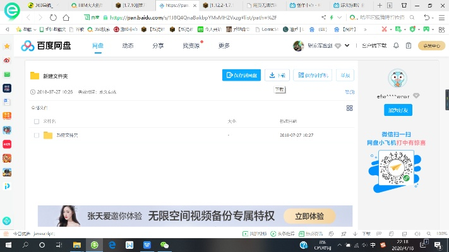Switch to the 网盘 tab
This screenshot has width=449, height=252.
98,46
